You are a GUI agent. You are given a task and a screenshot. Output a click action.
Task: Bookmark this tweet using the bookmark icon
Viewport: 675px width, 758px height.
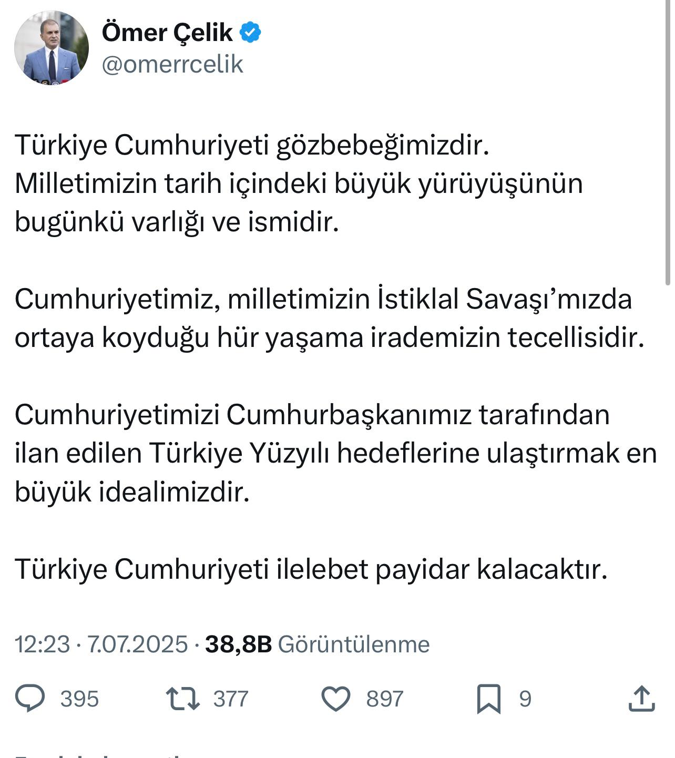(x=488, y=699)
